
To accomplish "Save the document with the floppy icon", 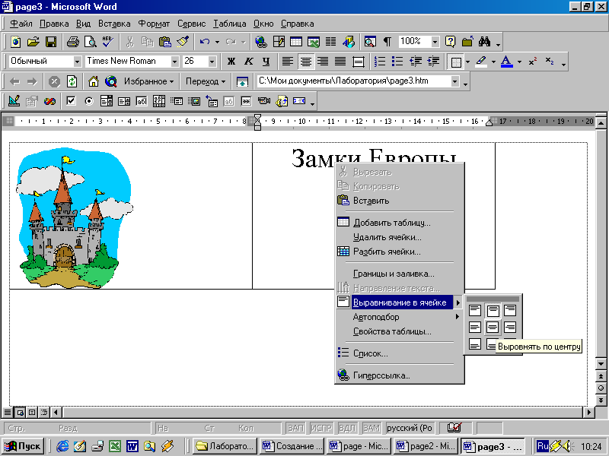I will (51, 42).
